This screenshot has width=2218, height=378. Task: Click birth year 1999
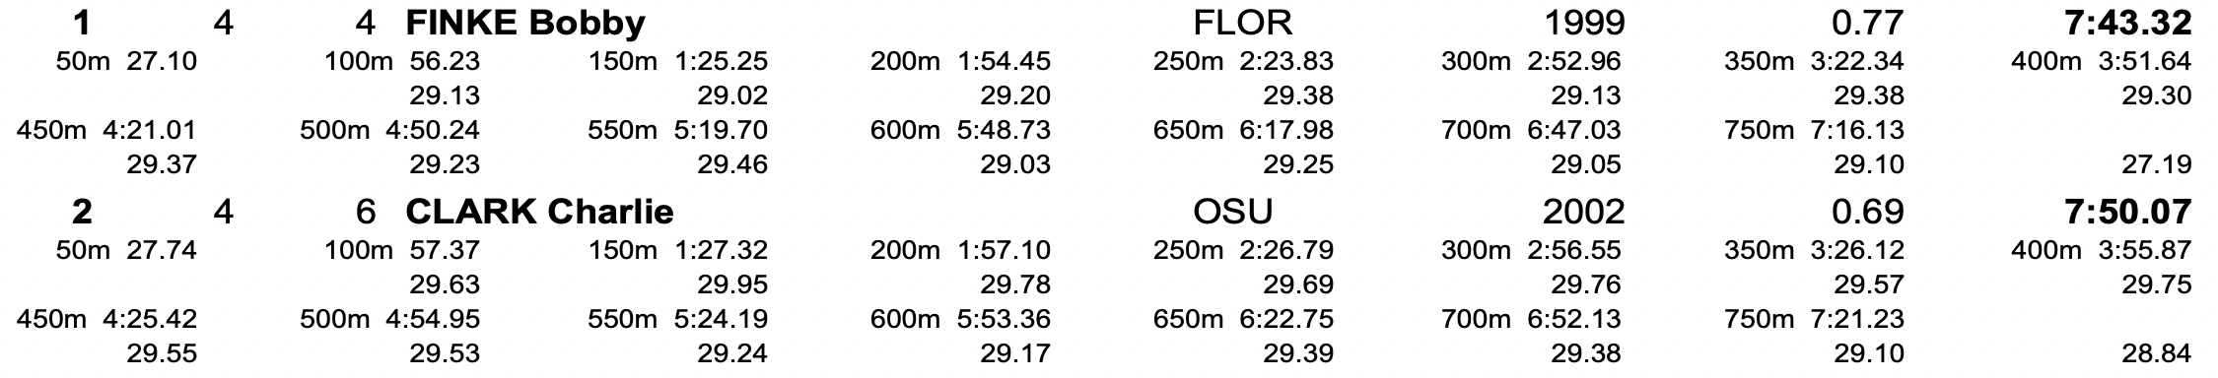(1584, 22)
